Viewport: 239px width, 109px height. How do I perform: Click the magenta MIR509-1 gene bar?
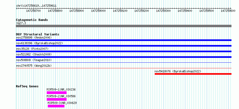[x=57, y=93]
